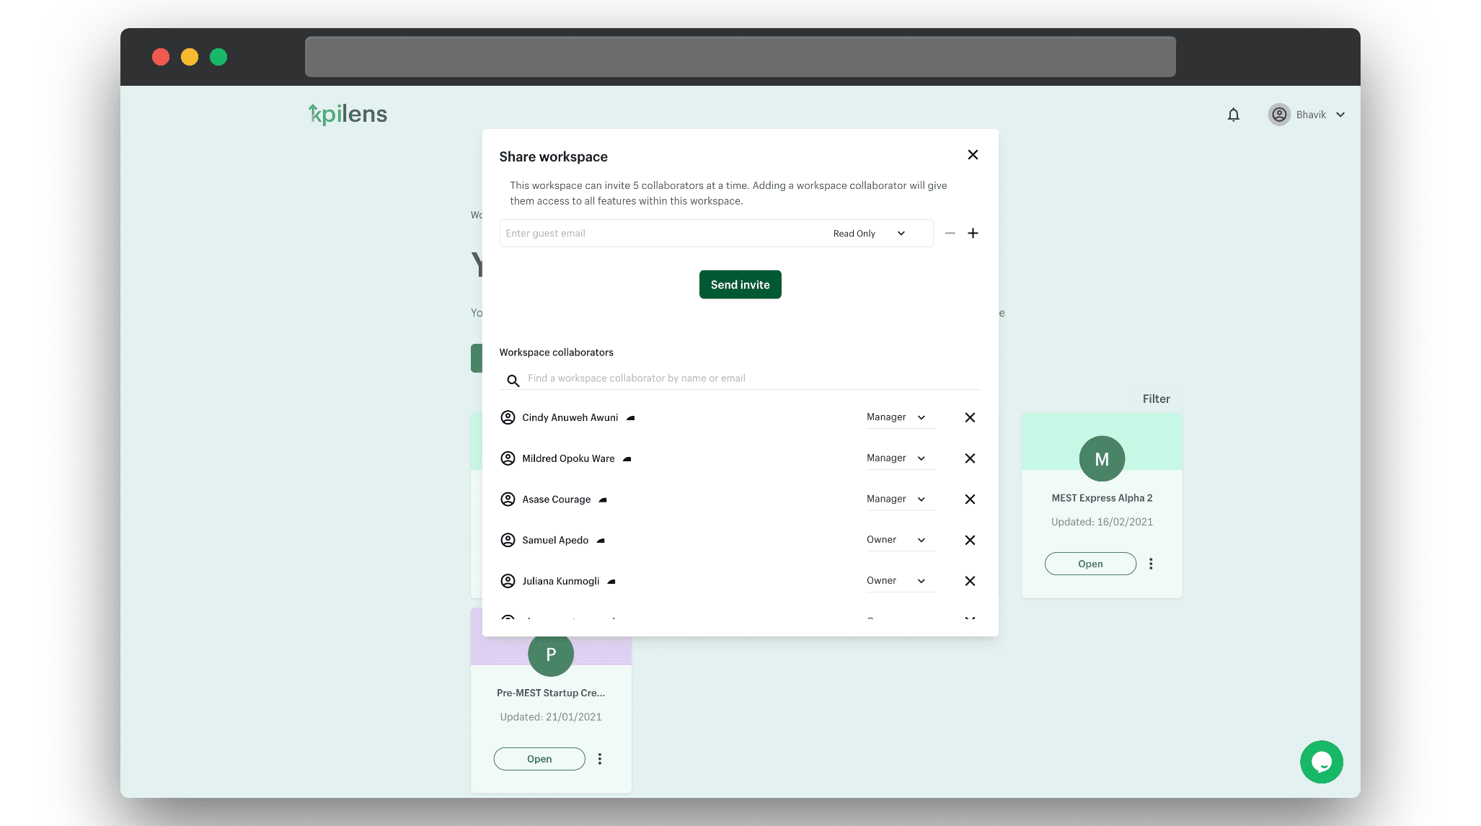
Task: Close the Share workspace dialog
Action: (x=973, y=155)
